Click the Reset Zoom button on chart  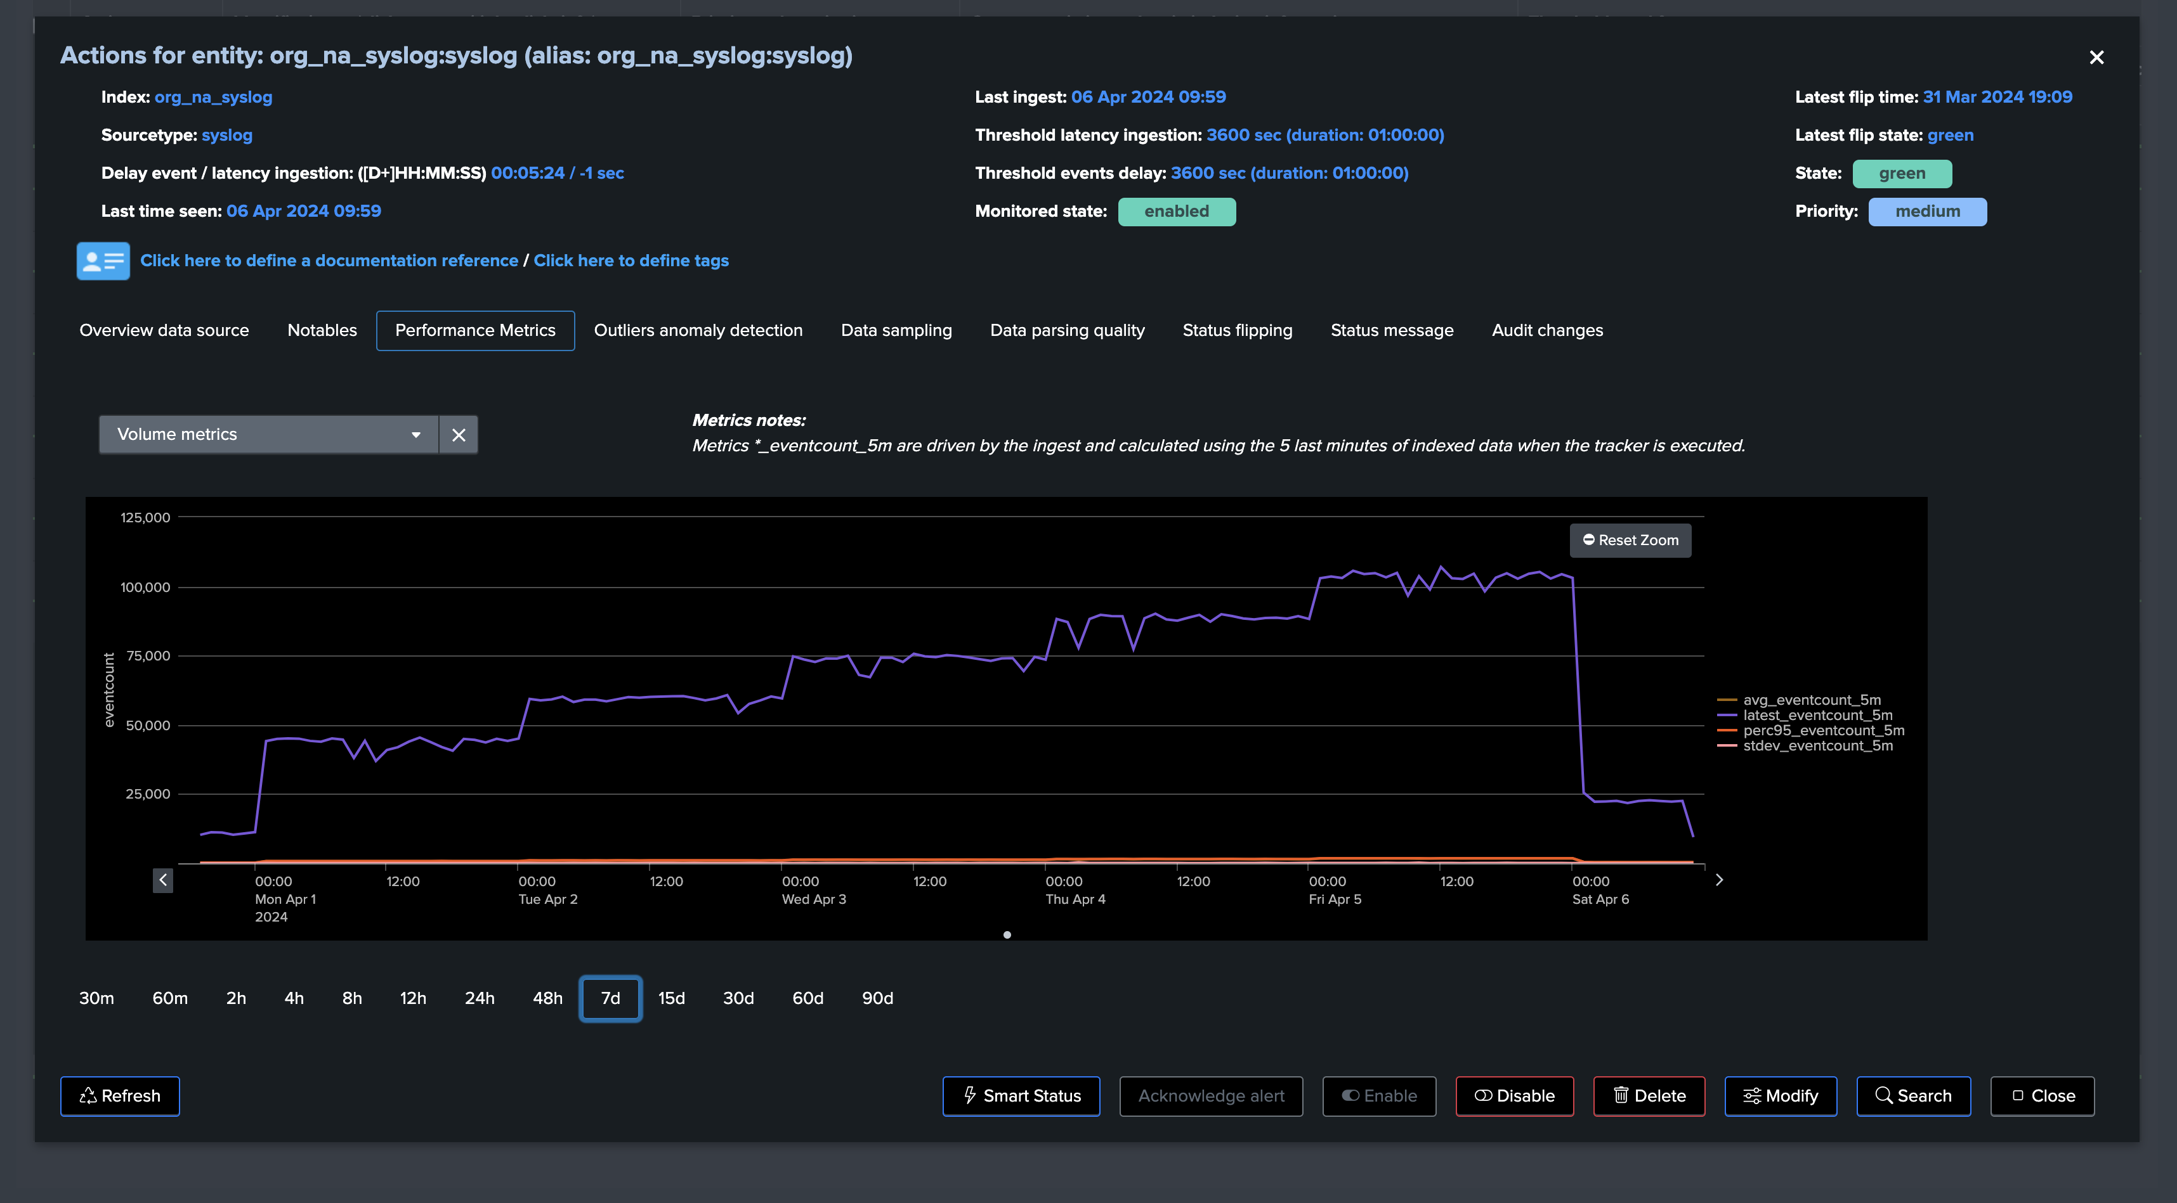tap(1630, 540)
